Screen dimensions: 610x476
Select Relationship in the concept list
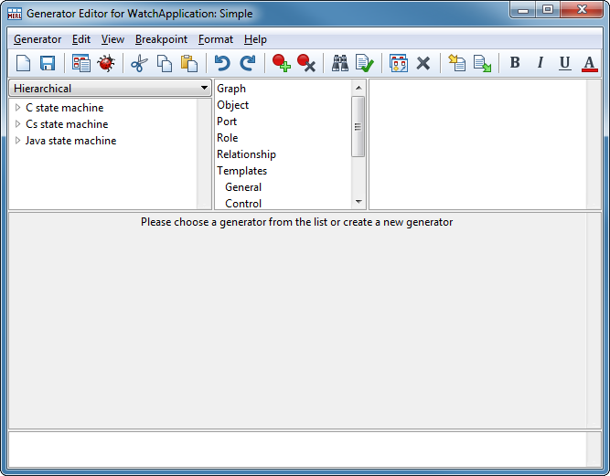[x=246, y=154]
